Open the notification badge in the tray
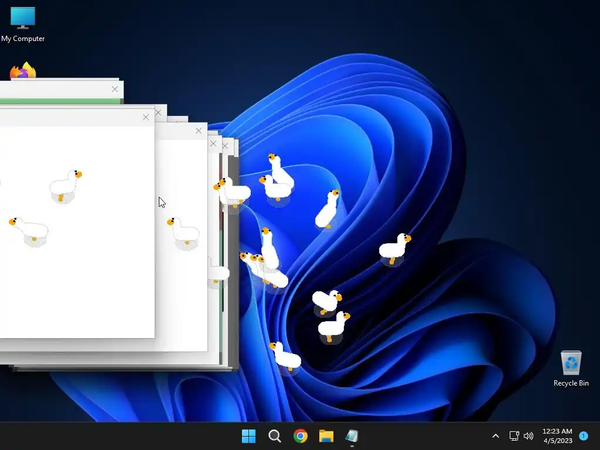This screenshot has height=450, width=600. tap(584, 436)
